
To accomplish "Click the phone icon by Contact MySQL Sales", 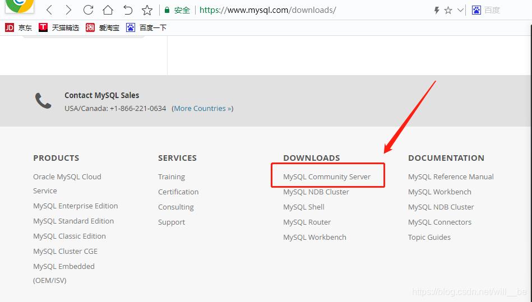I will (x=43, y=101).
